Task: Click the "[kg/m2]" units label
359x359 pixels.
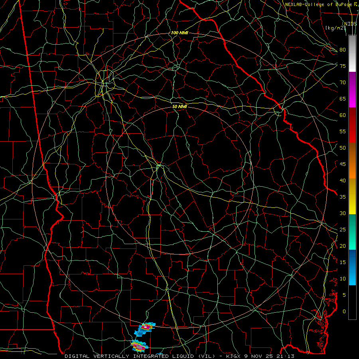Action: (x=336, y=28)
